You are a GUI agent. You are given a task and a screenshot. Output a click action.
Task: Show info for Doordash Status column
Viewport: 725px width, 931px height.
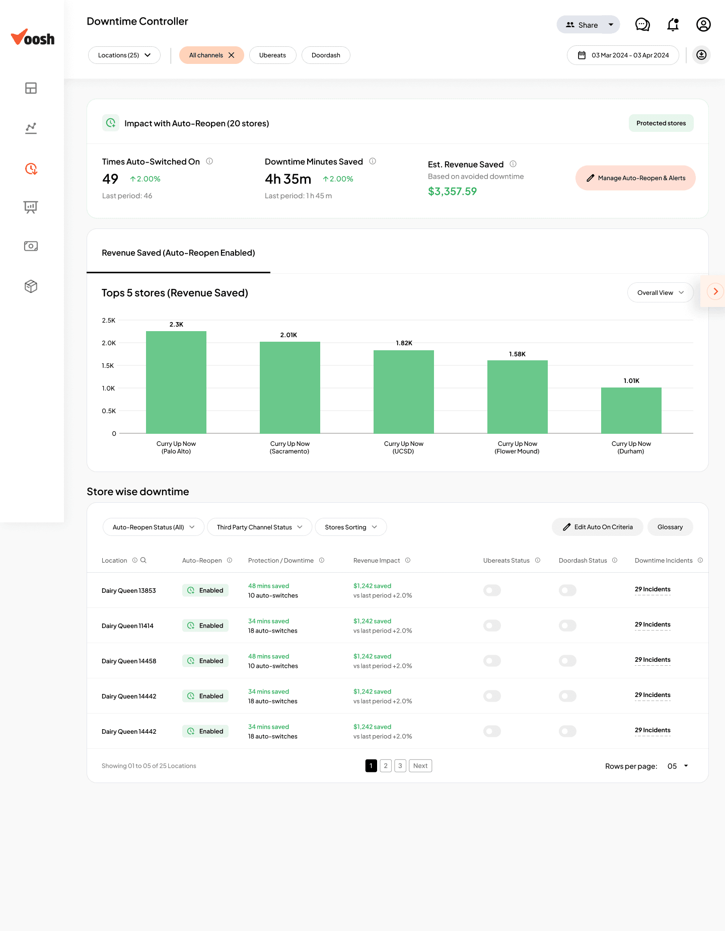[615, 560]
